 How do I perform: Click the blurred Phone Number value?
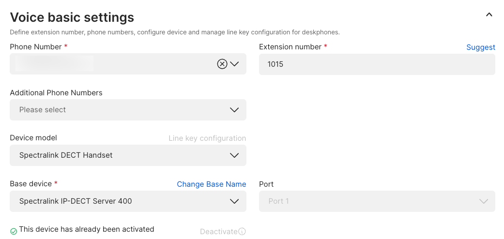(x=54, y=63)
